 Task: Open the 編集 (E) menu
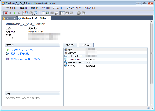click(x=24, y=8)
